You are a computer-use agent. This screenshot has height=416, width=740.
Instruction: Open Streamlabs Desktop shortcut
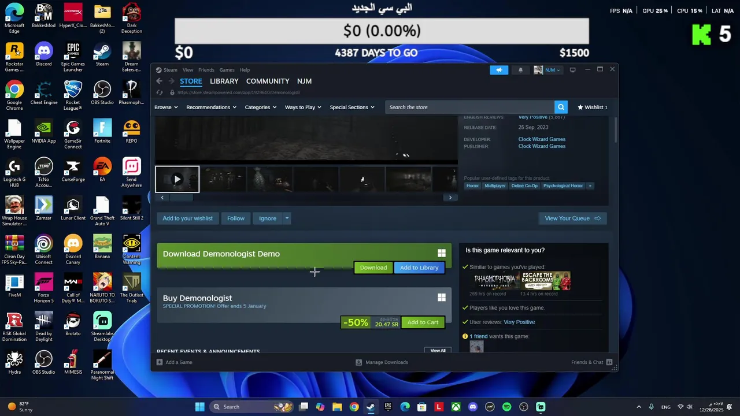coord(102,327)
